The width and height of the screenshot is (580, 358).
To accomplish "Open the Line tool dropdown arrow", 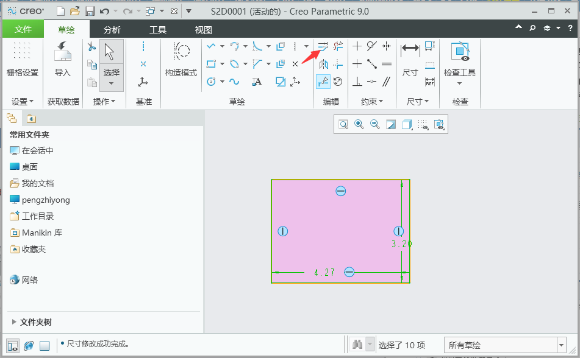I will (x=223, y=46).
